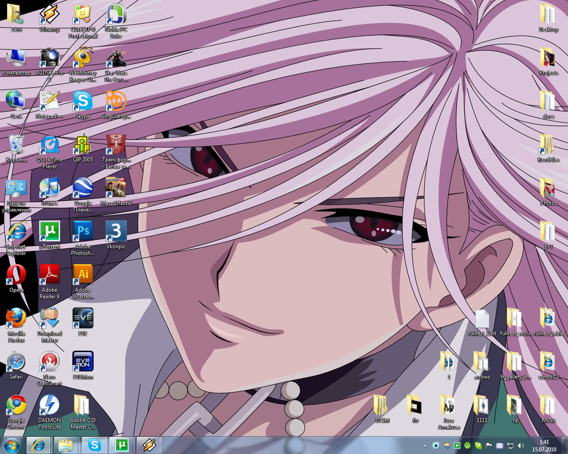Select the Singularity shortcut icon
The width and height of the screenshot is (568, 454).
(116, 105)
